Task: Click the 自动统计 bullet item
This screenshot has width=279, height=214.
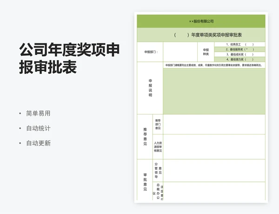Action: [x=38, y=128]
